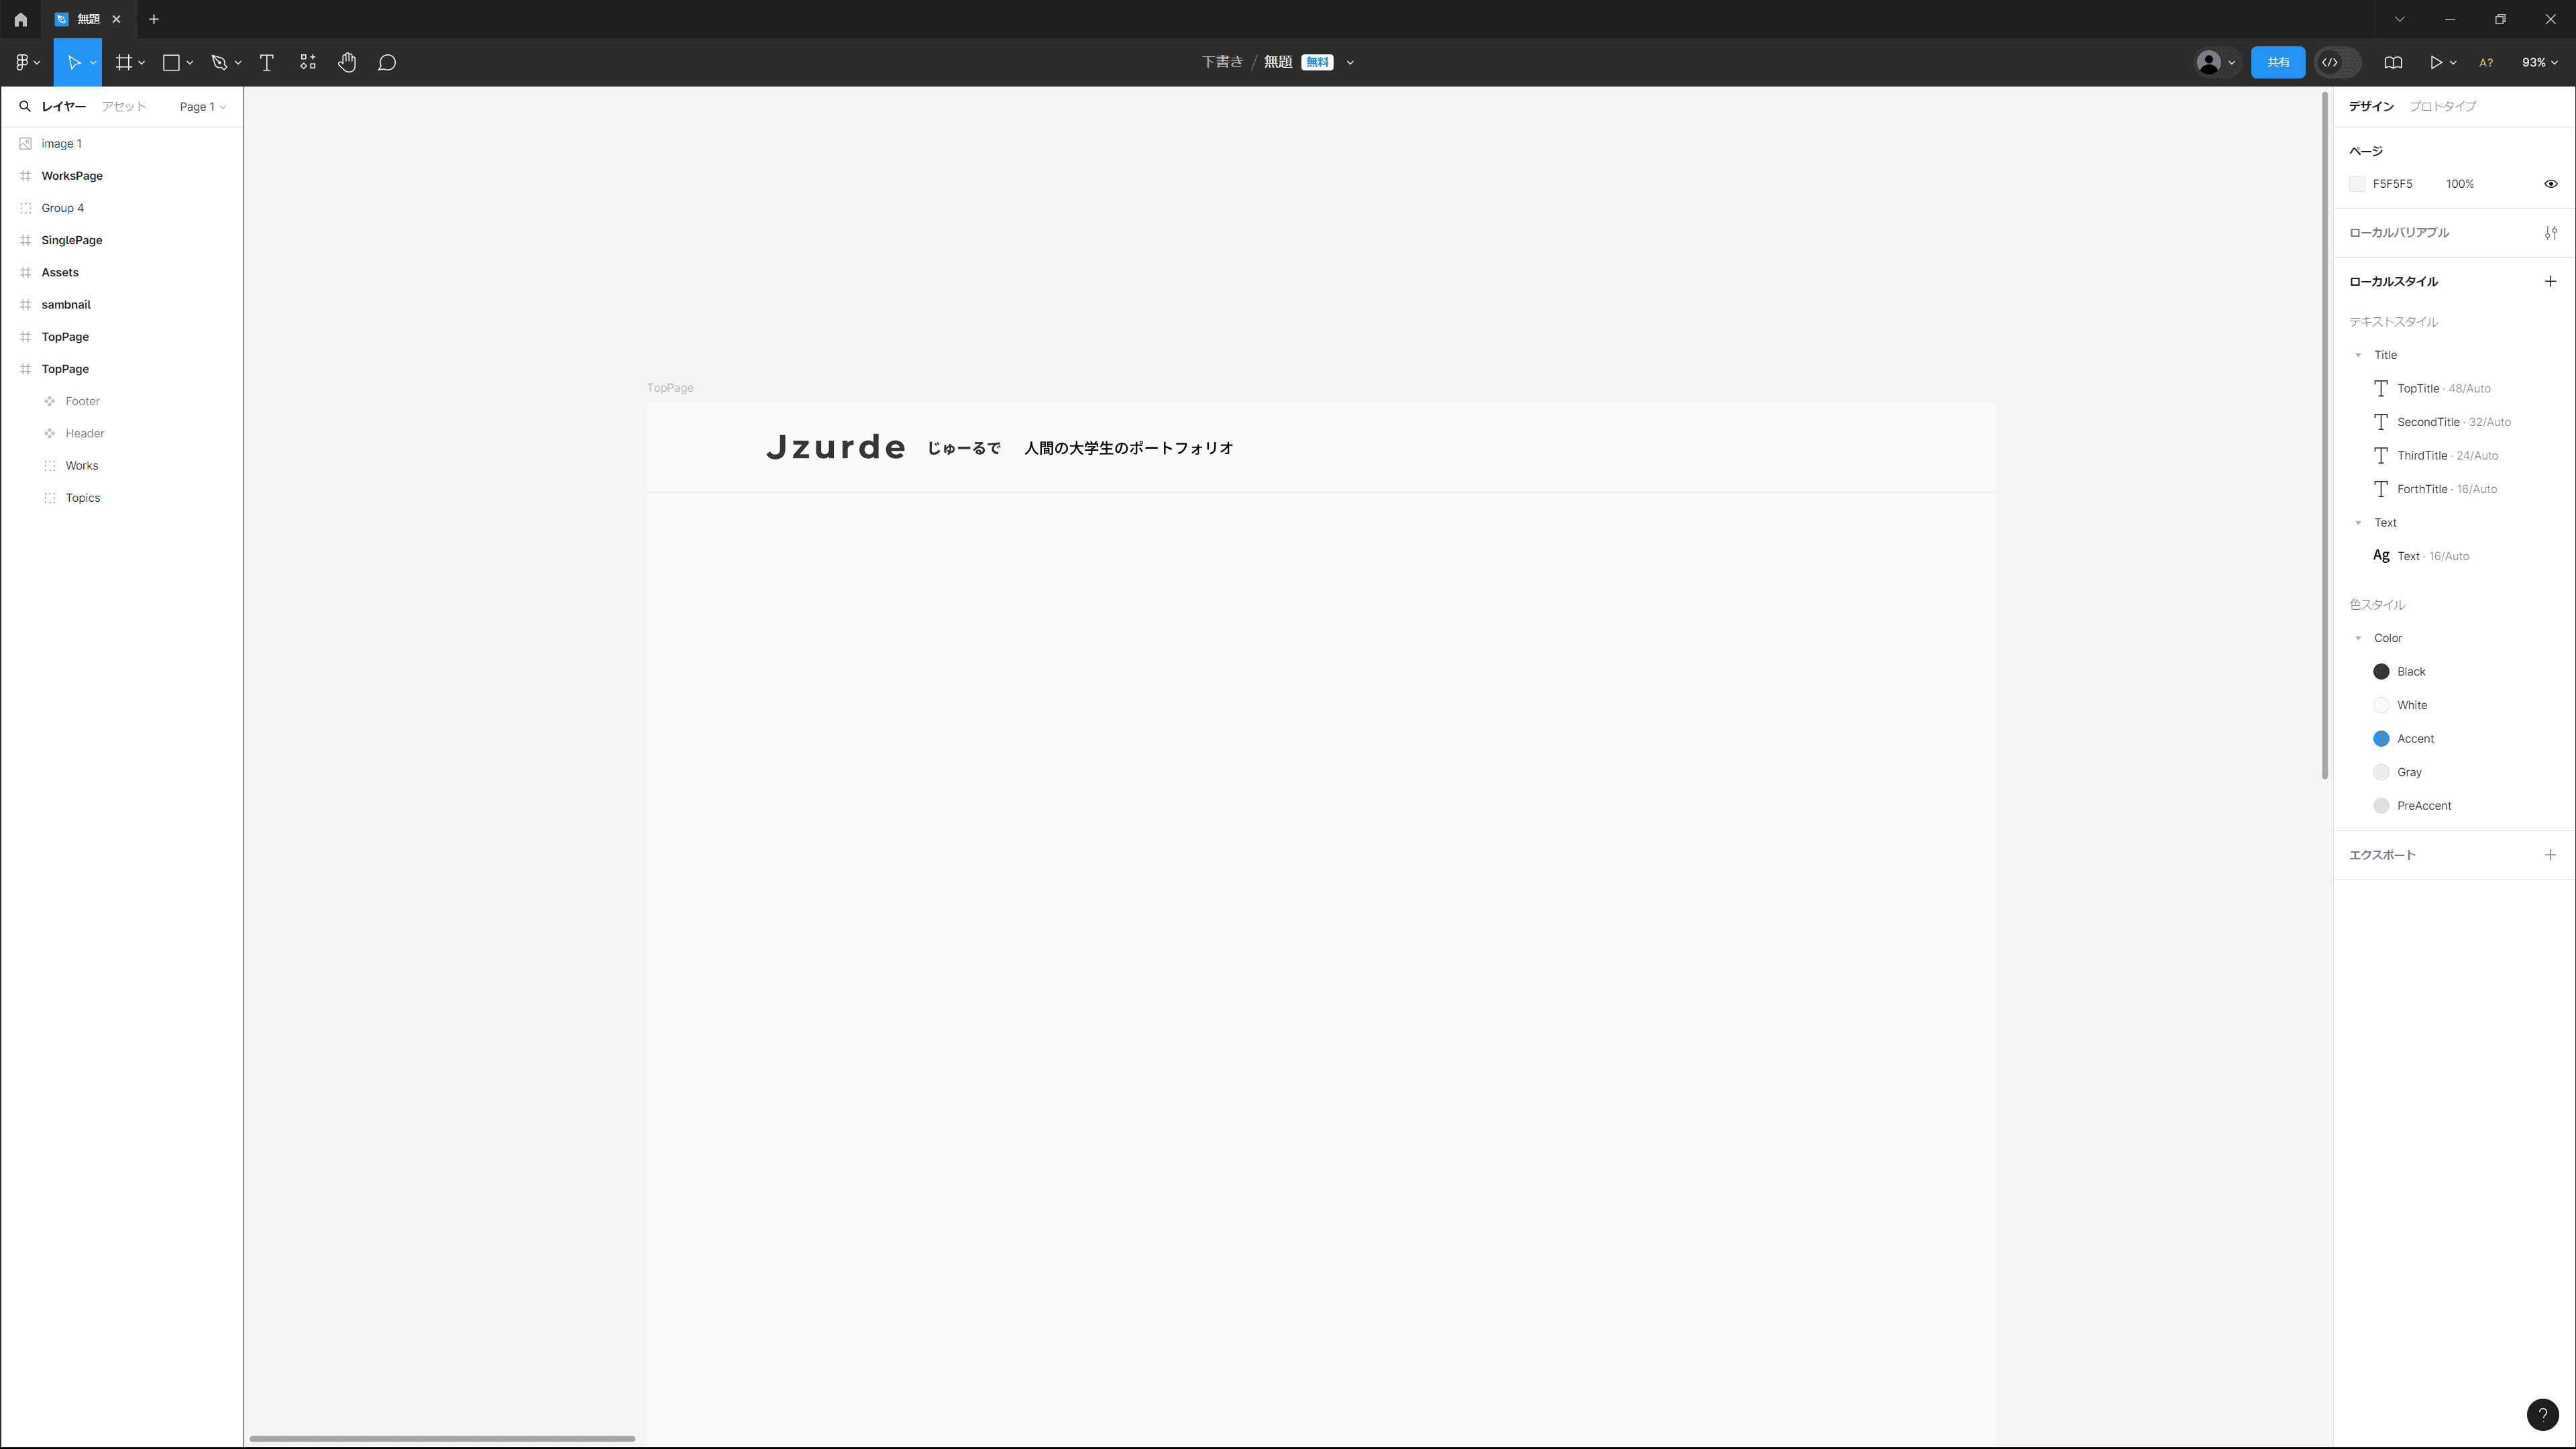Toggle Dev Mode switch

pyautogui.click(x=2337, y=62)
